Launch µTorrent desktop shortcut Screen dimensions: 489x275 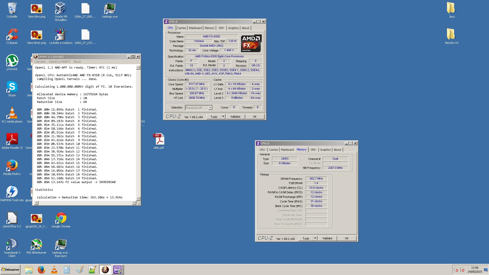pos(12,63)
